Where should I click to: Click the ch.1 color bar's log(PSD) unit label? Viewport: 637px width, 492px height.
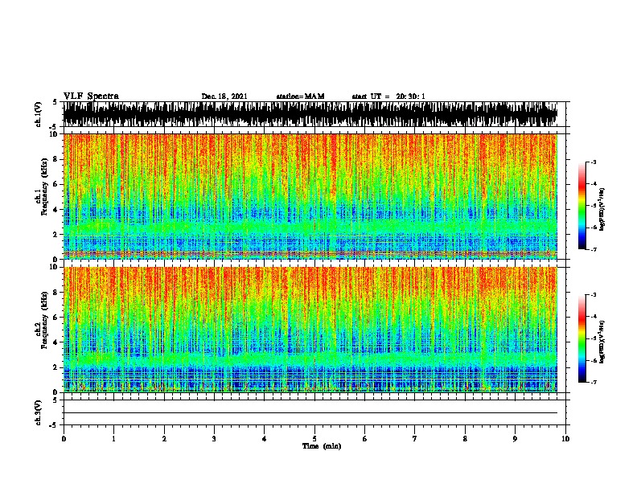pos(602,209)
